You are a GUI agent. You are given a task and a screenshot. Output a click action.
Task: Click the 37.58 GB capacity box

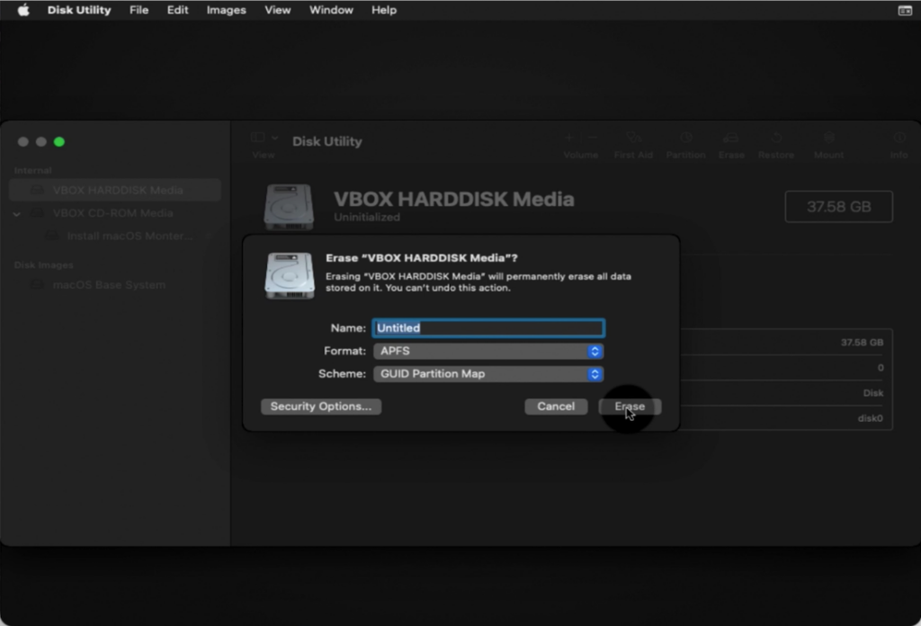tap(839, 207)
